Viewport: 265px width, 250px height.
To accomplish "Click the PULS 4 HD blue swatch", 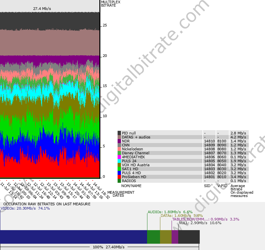I will (x=119, y=173).
